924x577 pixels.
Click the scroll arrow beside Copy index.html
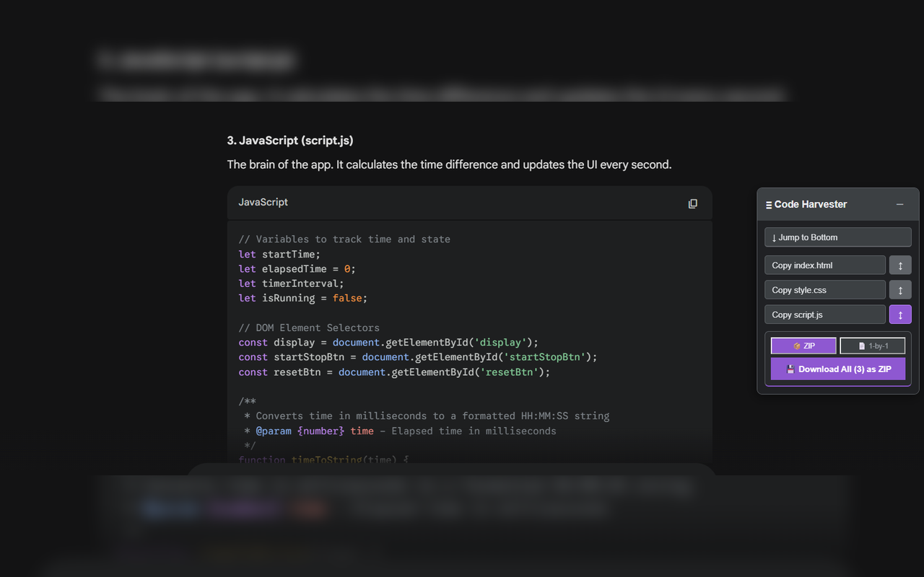pyautogui.click(x=900, y=265)
